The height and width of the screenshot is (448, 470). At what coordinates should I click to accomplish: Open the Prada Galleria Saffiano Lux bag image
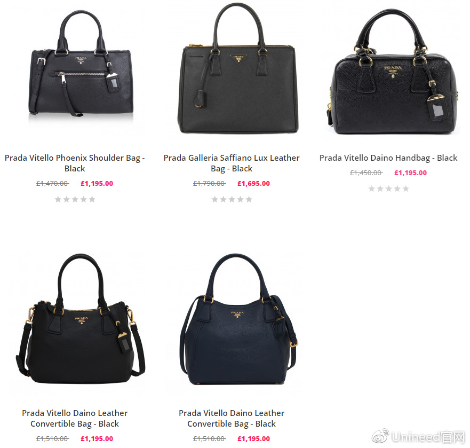pos(238,68)
